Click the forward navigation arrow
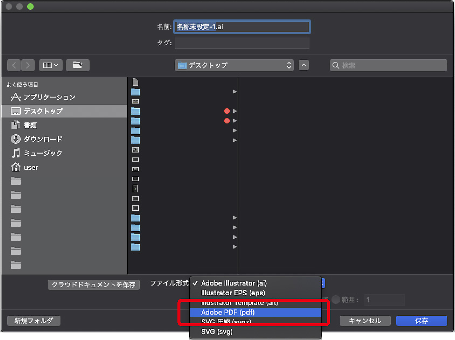Image resolution: width=455 pixels, height=340 pixels. (28, 66)
